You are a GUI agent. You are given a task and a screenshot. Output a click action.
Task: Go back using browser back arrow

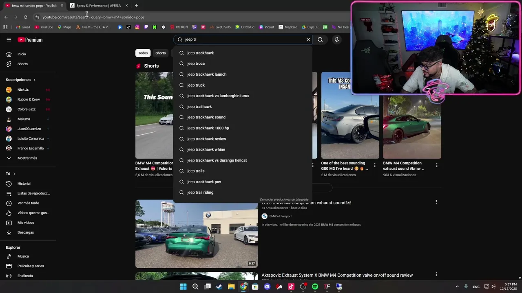point(6,17)
